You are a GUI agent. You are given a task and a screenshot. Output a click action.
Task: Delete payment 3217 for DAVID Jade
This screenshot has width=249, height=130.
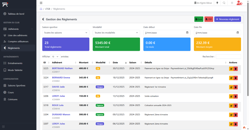point(235,87)
